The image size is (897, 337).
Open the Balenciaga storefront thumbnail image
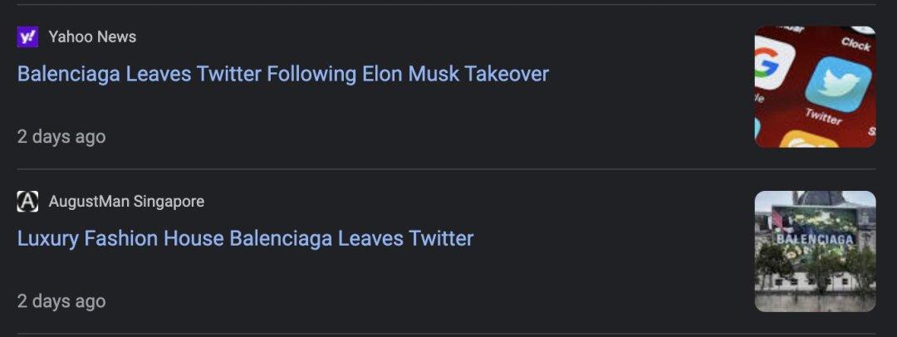[x=815, y=252]
